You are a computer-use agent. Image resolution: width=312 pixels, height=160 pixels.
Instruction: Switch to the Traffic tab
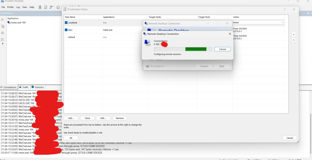click(24, 87)
